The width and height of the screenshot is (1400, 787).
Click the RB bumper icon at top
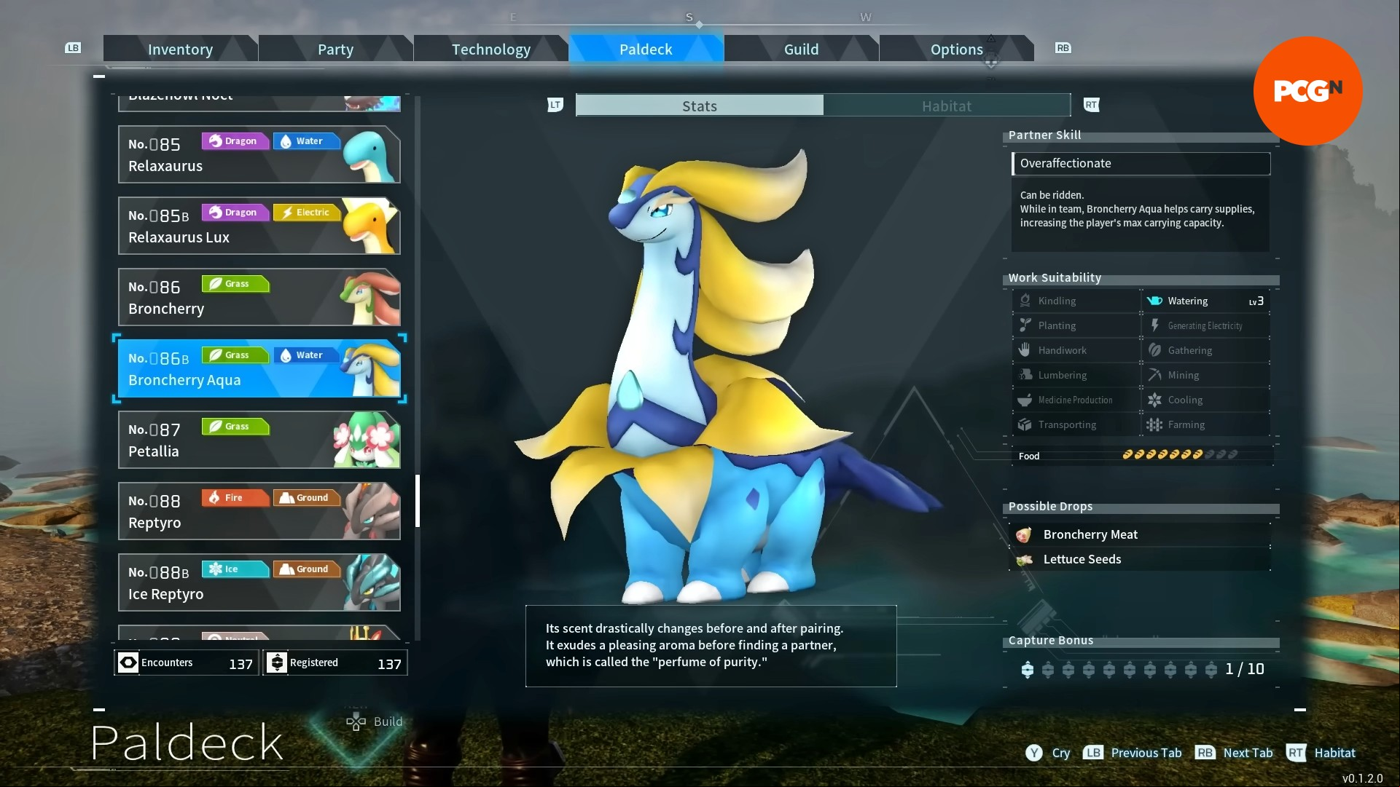tap(1063, 48)
